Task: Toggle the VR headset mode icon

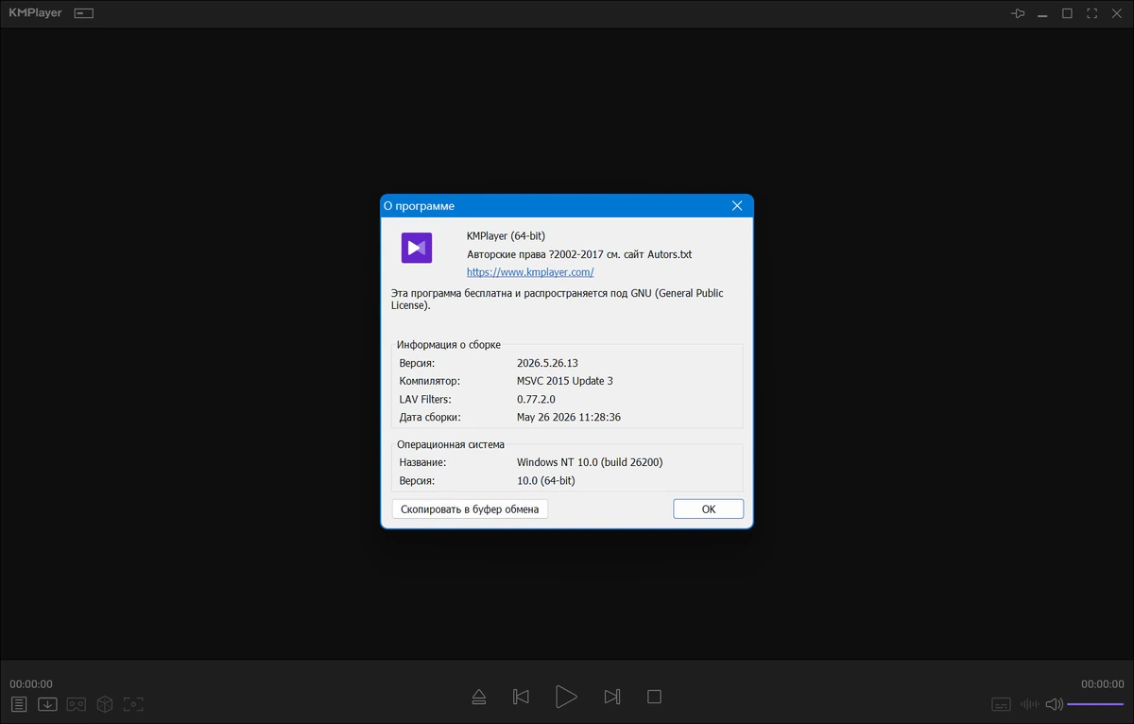Action: (77, 704)
